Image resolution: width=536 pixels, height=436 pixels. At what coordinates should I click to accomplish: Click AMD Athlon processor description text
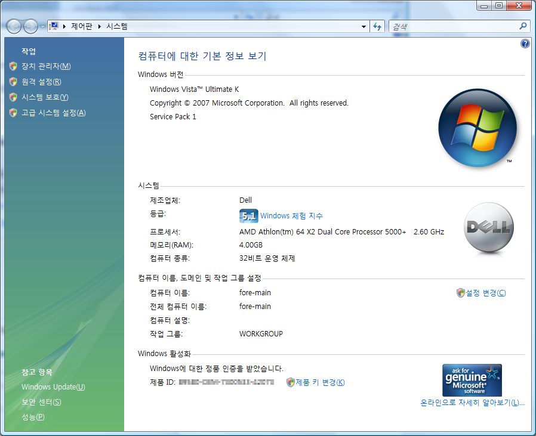pos(341,232)
